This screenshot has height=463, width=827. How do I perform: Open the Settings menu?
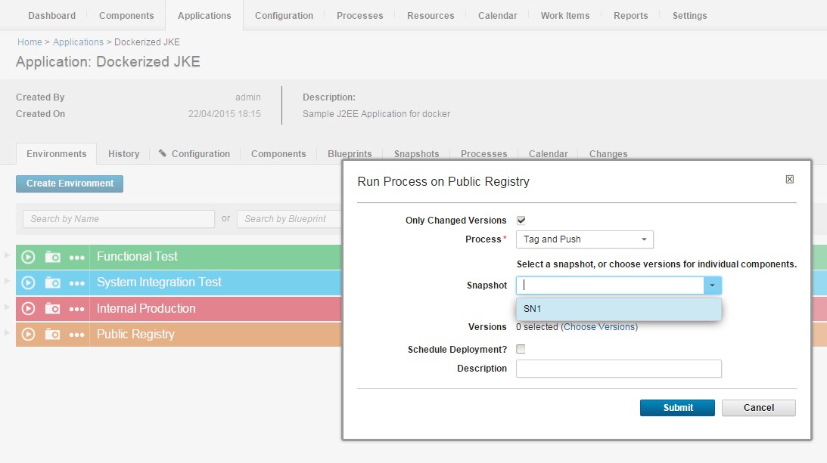pos(689,16)
